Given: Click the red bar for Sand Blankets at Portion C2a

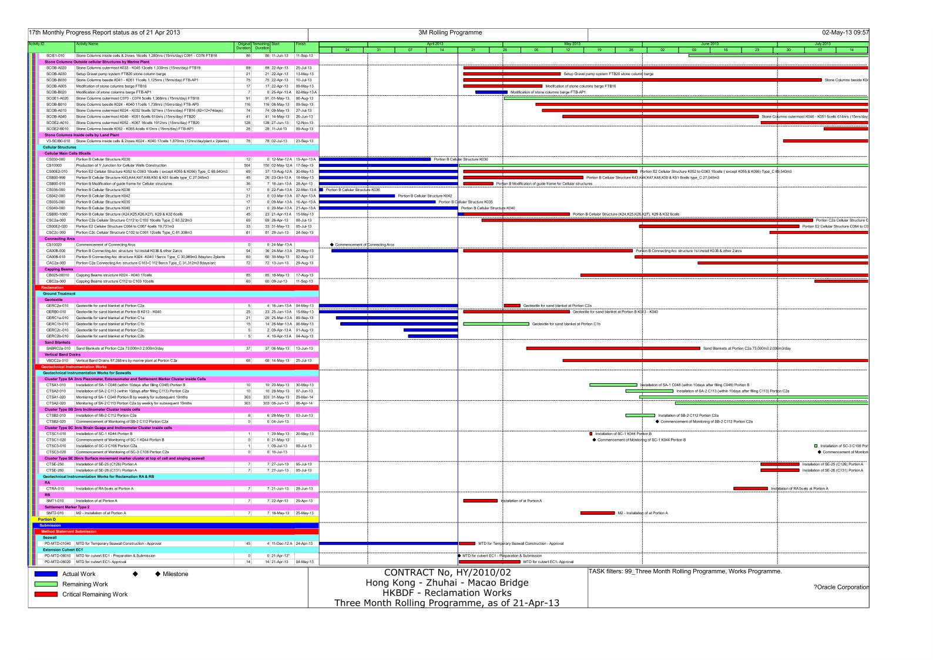Looking at the screenshot, I should click(x=613, y=349).
